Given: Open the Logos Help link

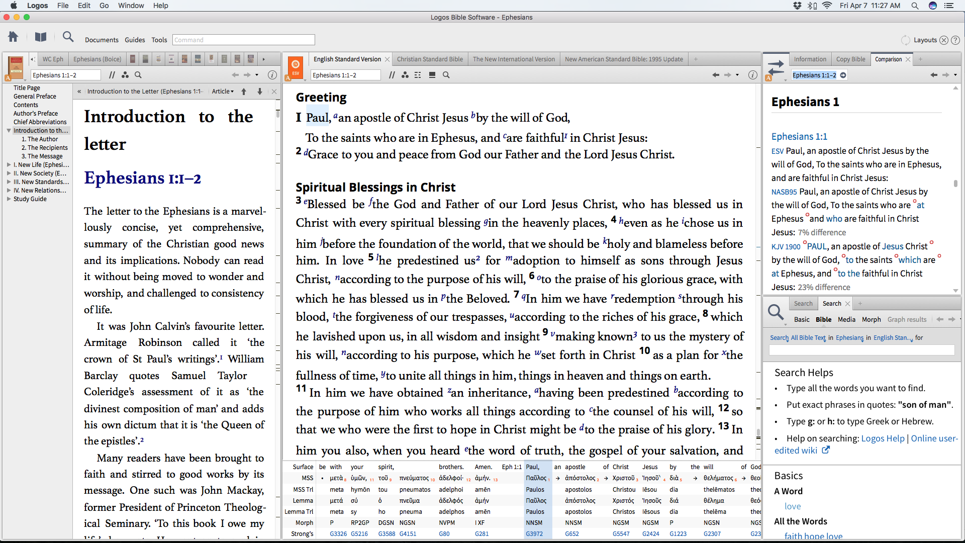Looking at the screenshot, I should coord(883,438).
